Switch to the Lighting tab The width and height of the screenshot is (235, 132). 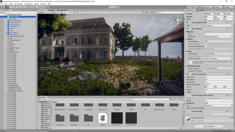tap(200, 10)
